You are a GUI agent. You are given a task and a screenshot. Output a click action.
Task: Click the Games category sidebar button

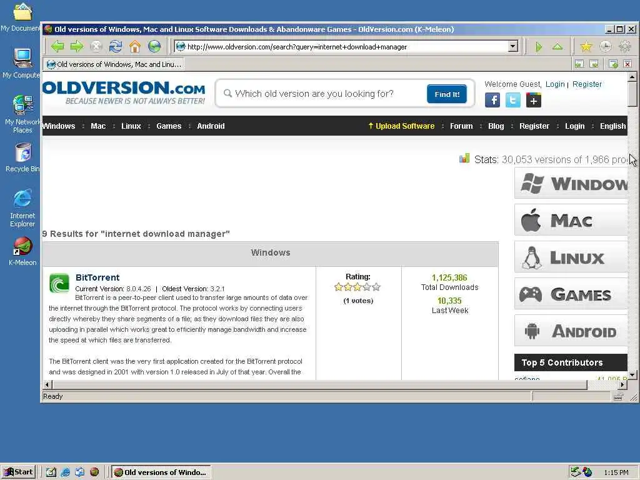[571, 294]
